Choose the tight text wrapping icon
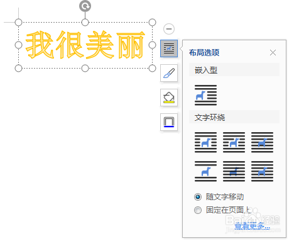Screen dimensions: 299x241 234,142
